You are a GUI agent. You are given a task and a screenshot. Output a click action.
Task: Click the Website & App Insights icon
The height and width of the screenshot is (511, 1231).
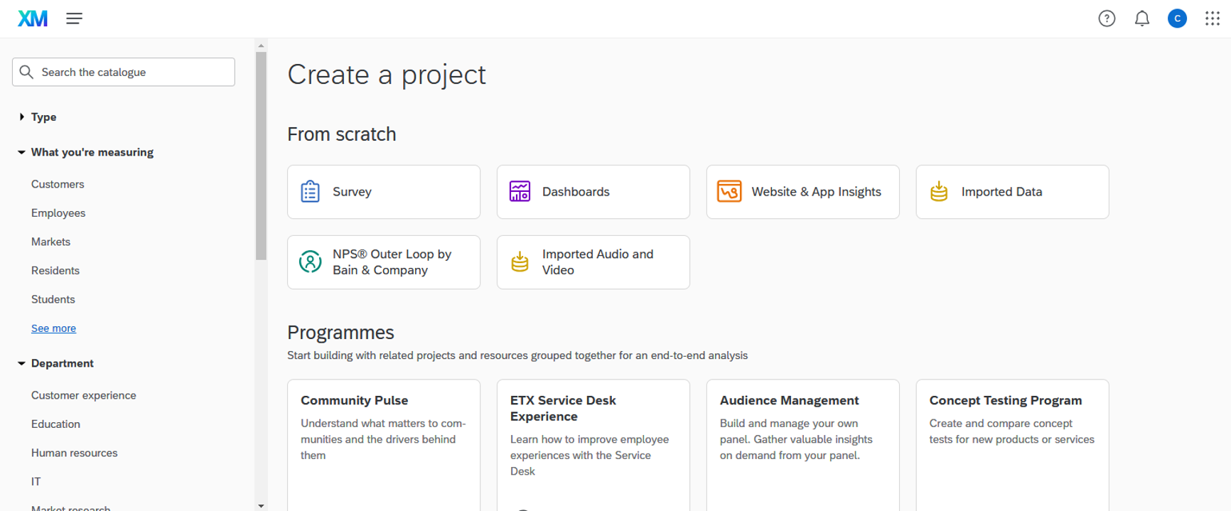point(729,192)
